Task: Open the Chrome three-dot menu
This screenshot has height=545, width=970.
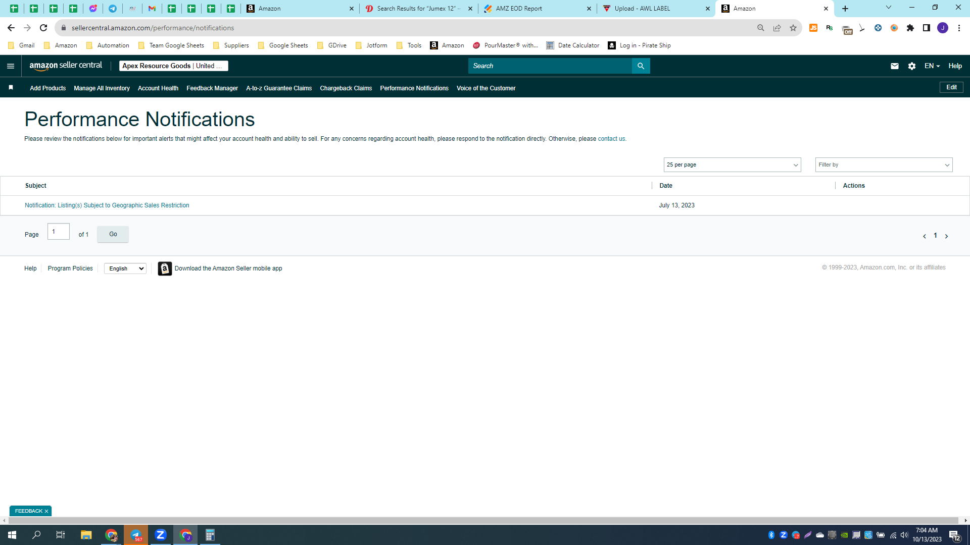Action: (959, 28)
